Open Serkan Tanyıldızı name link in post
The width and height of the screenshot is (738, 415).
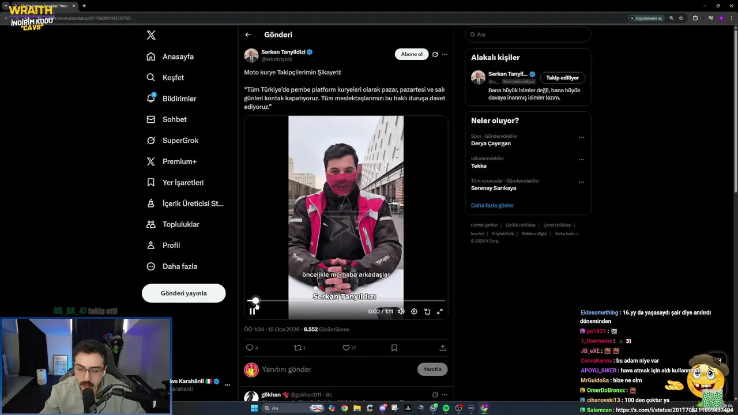pos(283,52)
